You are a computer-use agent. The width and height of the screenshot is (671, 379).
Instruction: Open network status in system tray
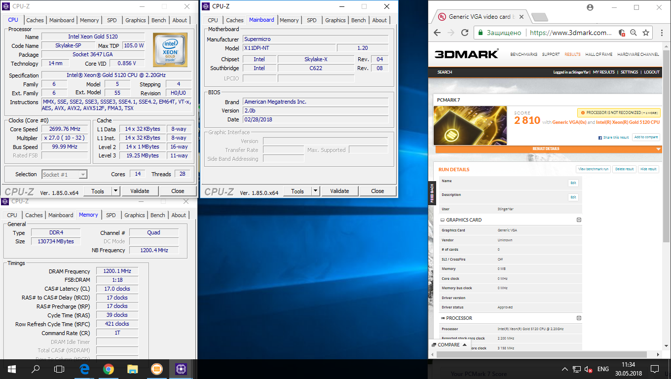click(x=576, y=369)
